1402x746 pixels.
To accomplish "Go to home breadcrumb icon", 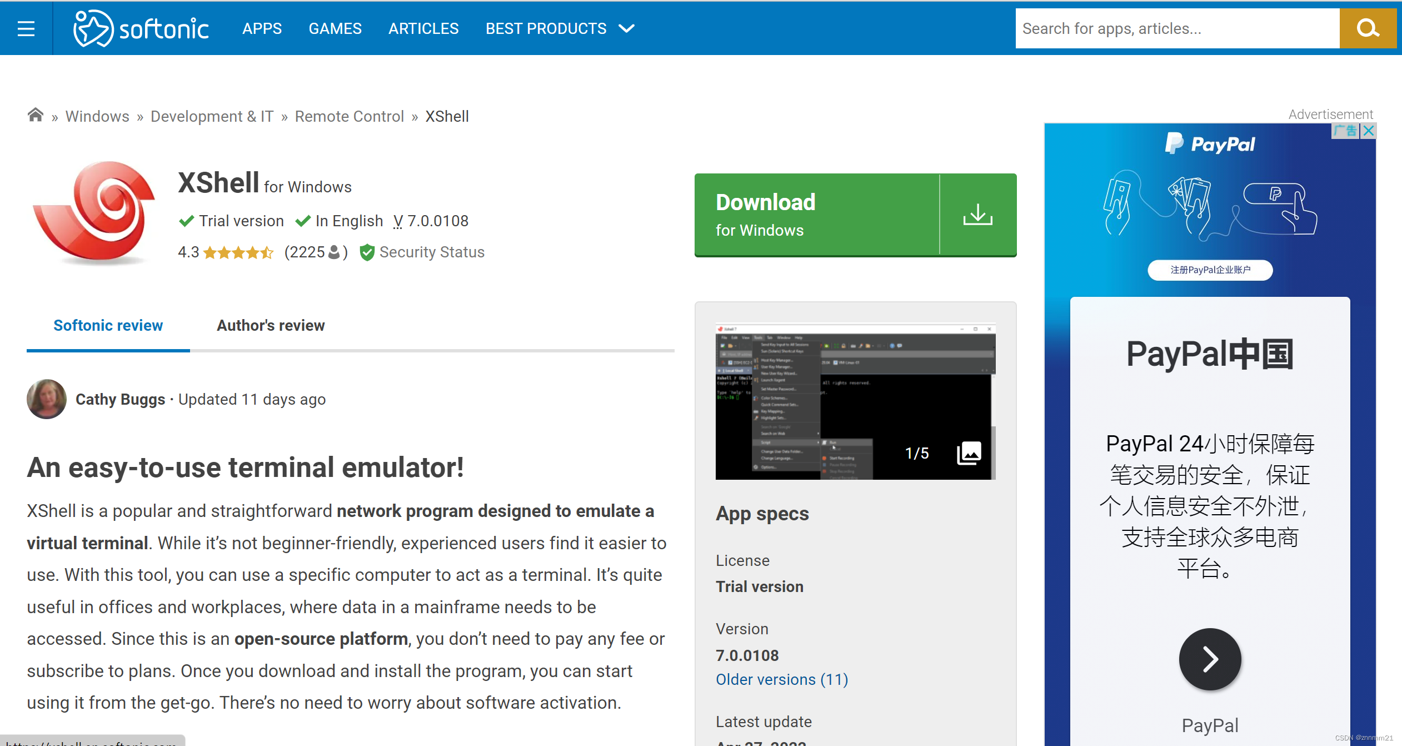I will click(x=36, y=116).
